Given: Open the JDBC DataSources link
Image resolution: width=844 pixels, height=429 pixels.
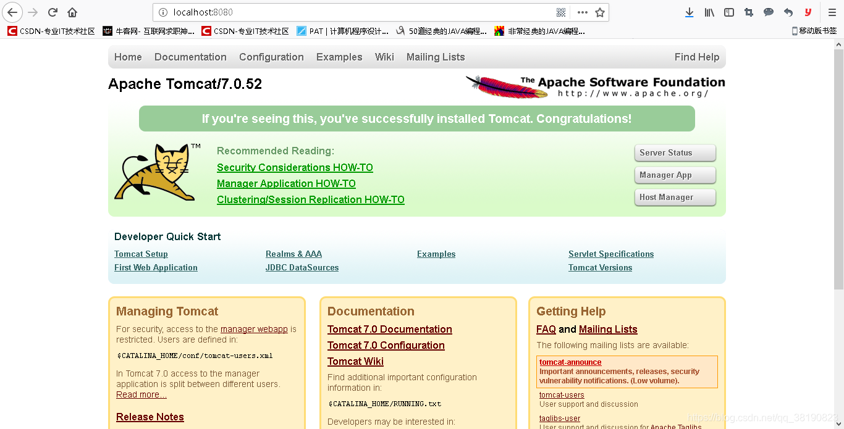Looking at the screenshot, I should tap(302, 267).
